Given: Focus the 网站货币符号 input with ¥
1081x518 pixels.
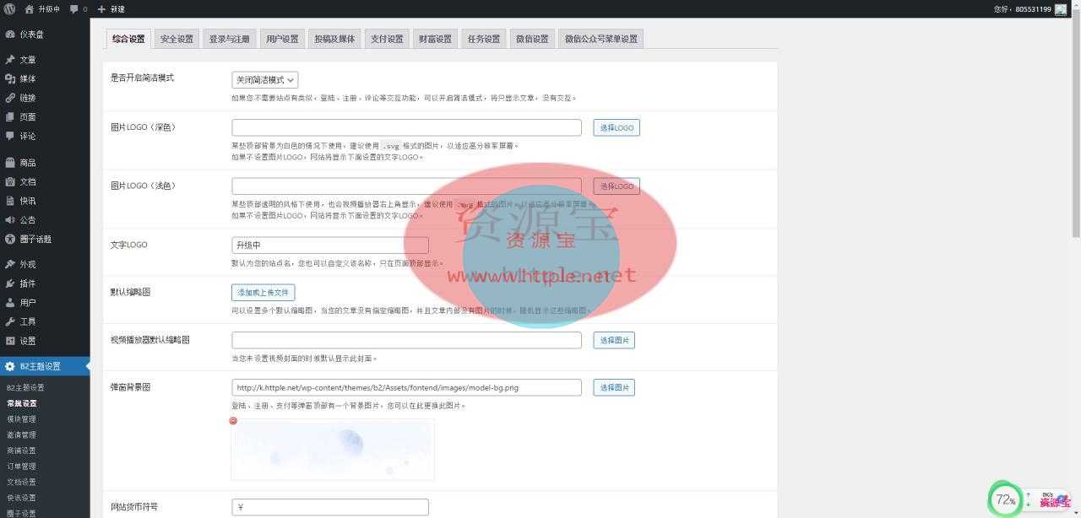Looking at the screenshot, I should [330, 507].
